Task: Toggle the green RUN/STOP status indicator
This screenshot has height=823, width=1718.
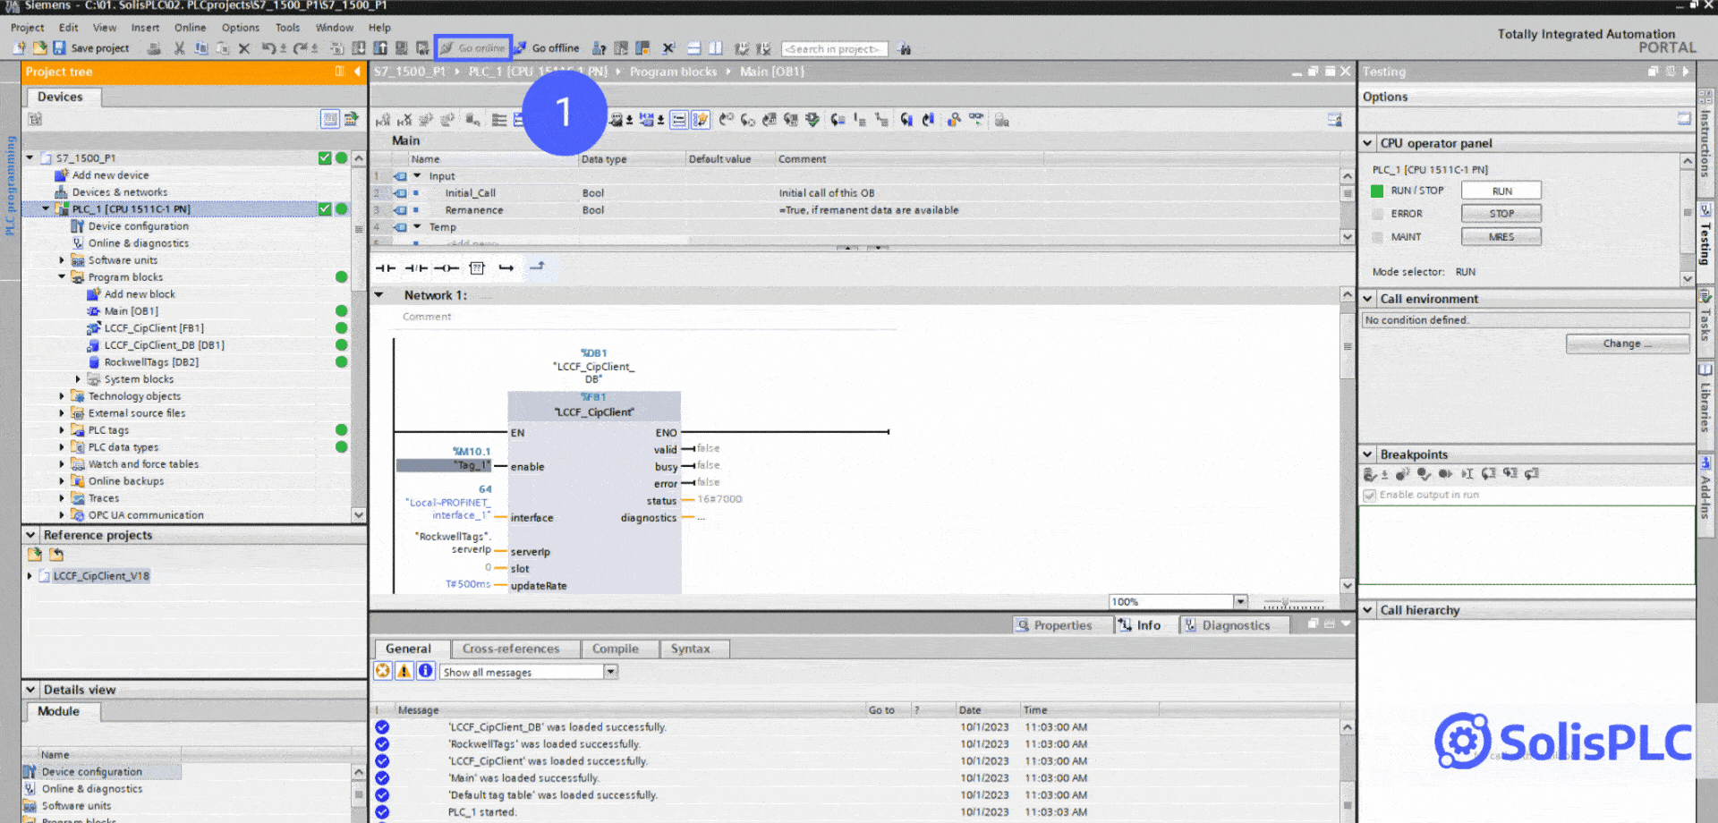Action: 1377,190
